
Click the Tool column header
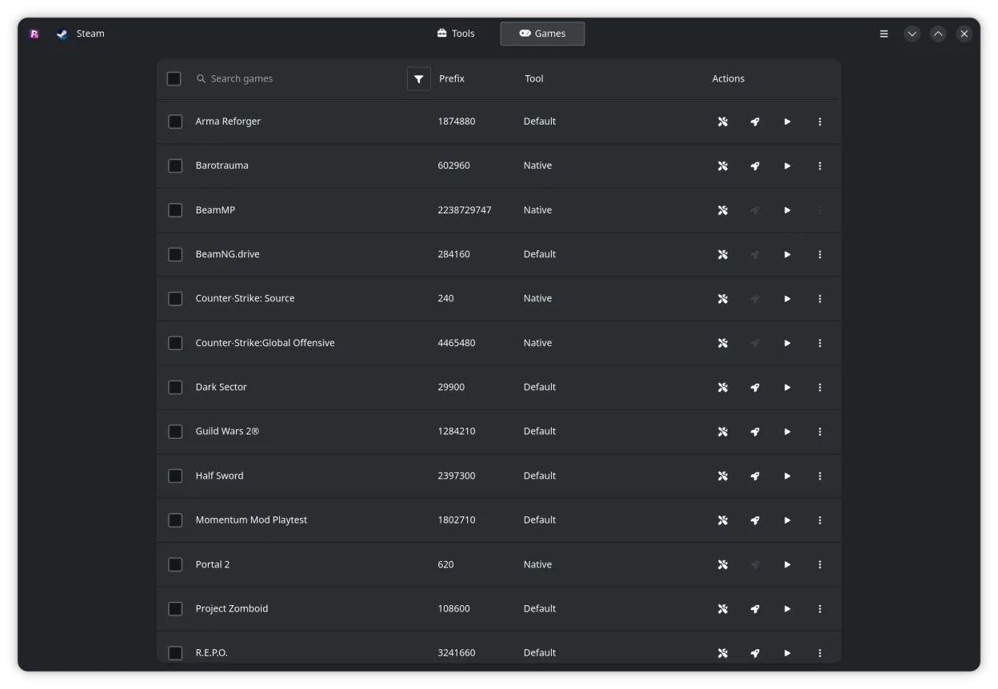coord(534,78)
